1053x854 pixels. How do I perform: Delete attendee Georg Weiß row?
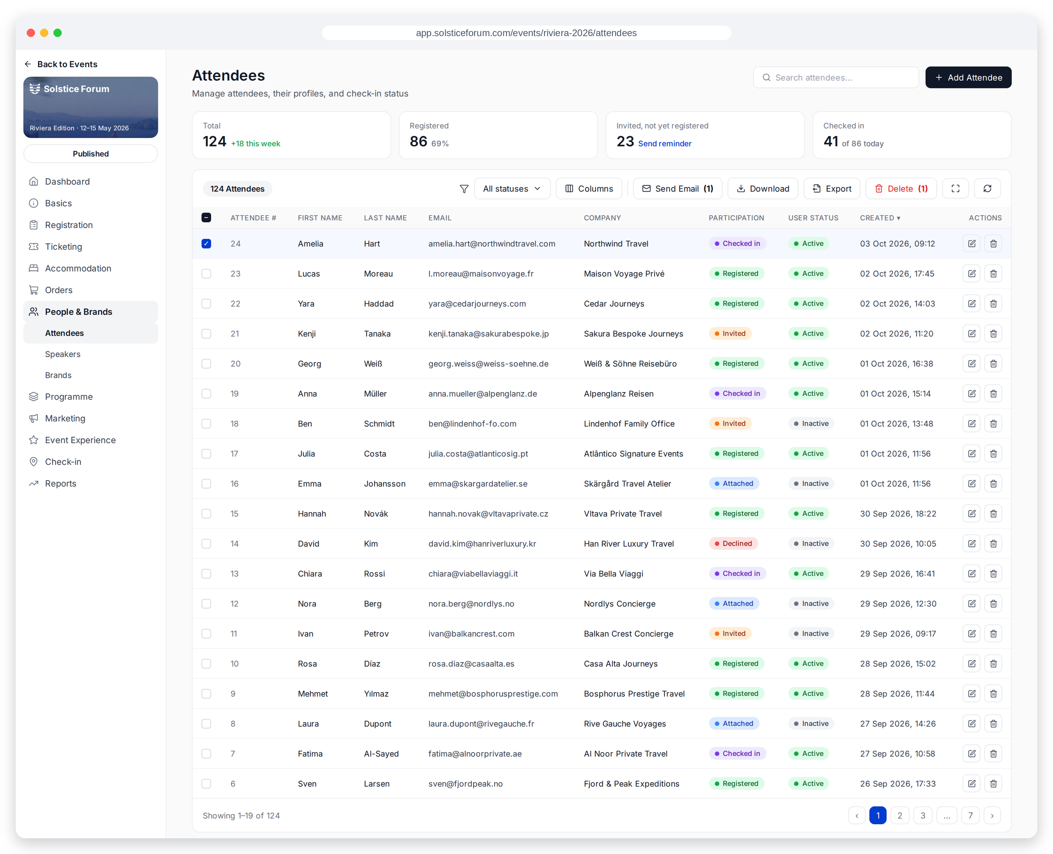tap(993, 364)
